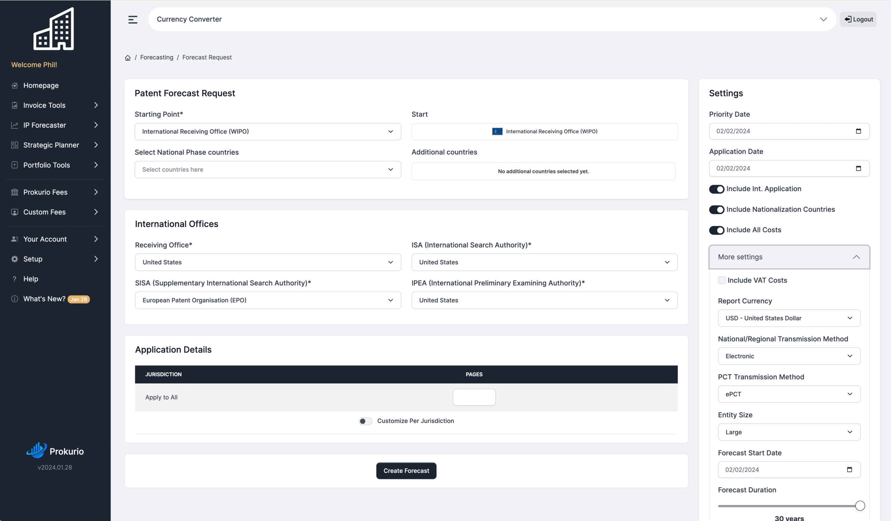Click the Strategic Planner grid icon
This screenshot has height=521, width=891.
pos(15,145)
